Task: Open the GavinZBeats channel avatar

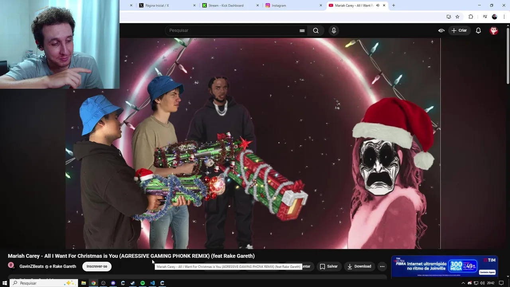Action: point(11,266)
